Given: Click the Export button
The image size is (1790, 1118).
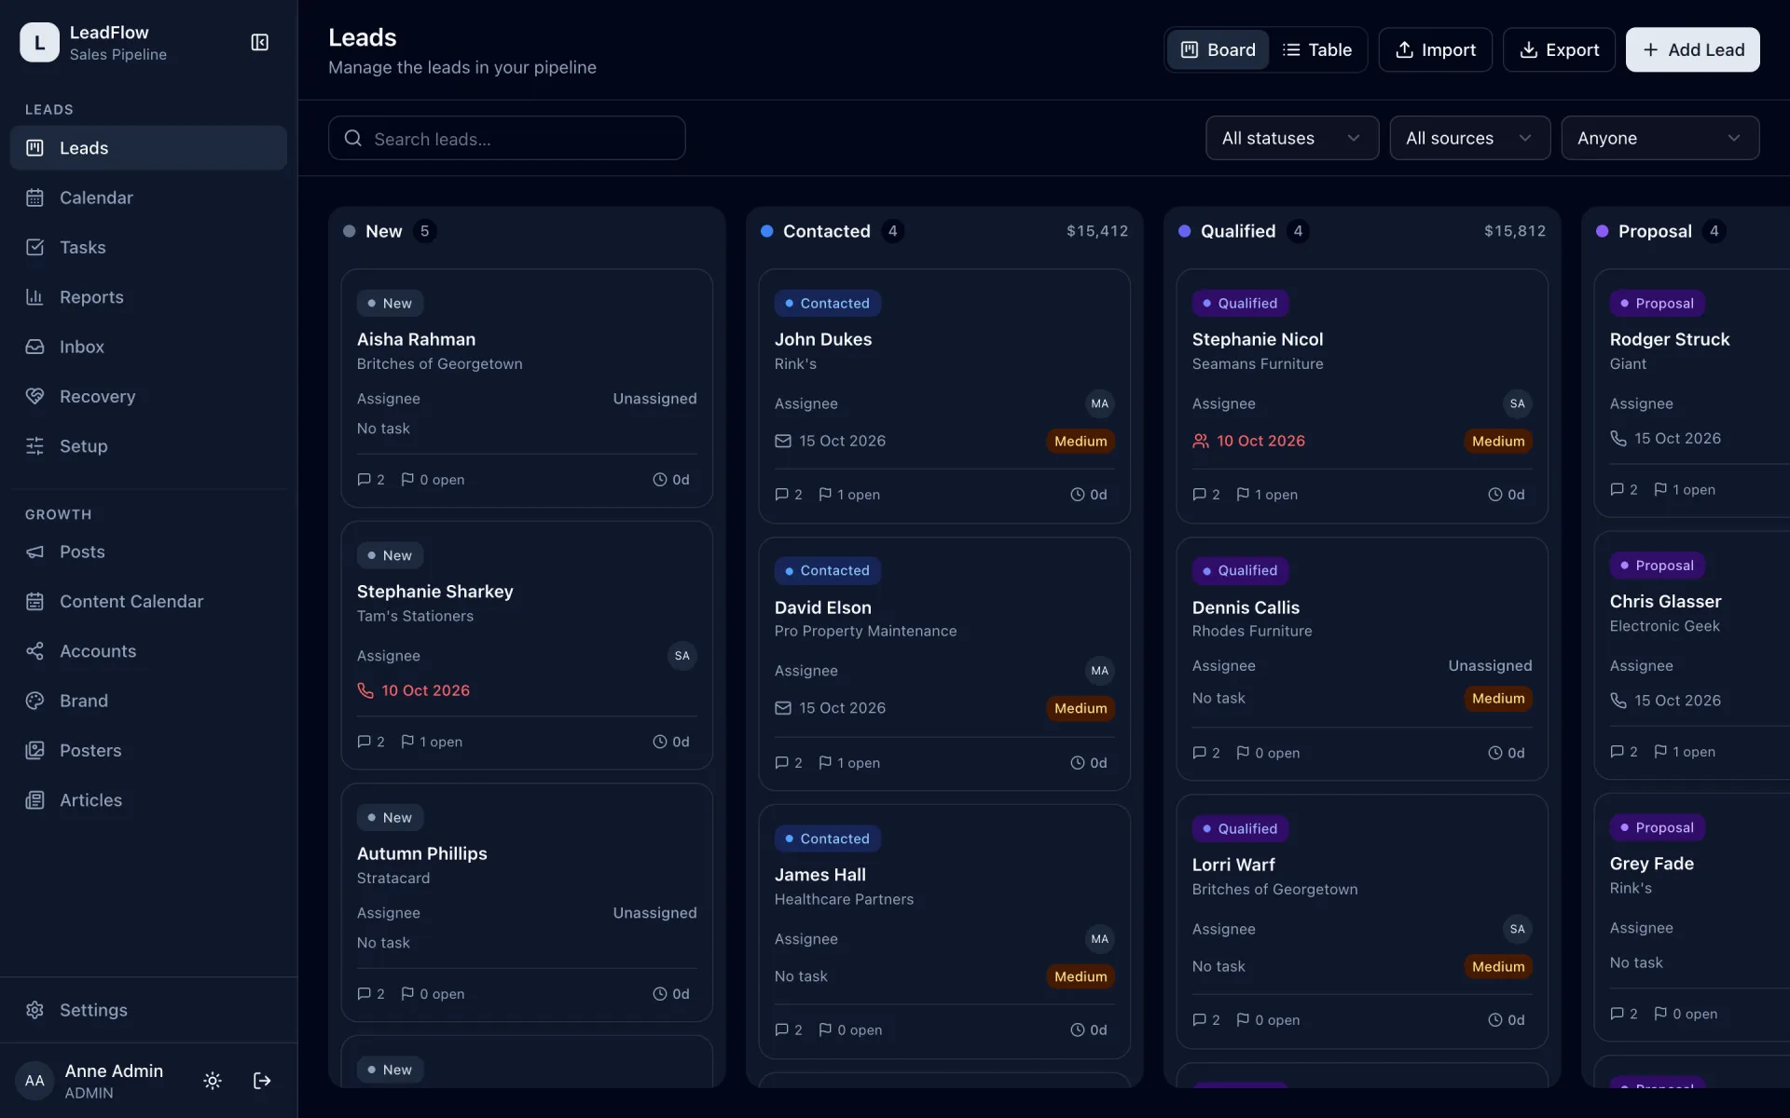Looking at the screenshot, I should [x=1559, y=49].
